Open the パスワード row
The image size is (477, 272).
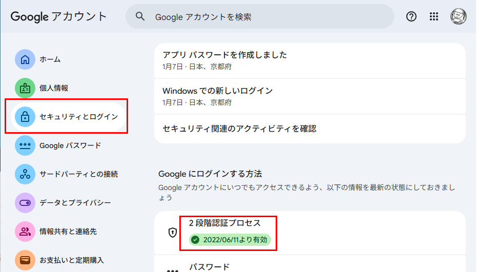pos(309,264)
